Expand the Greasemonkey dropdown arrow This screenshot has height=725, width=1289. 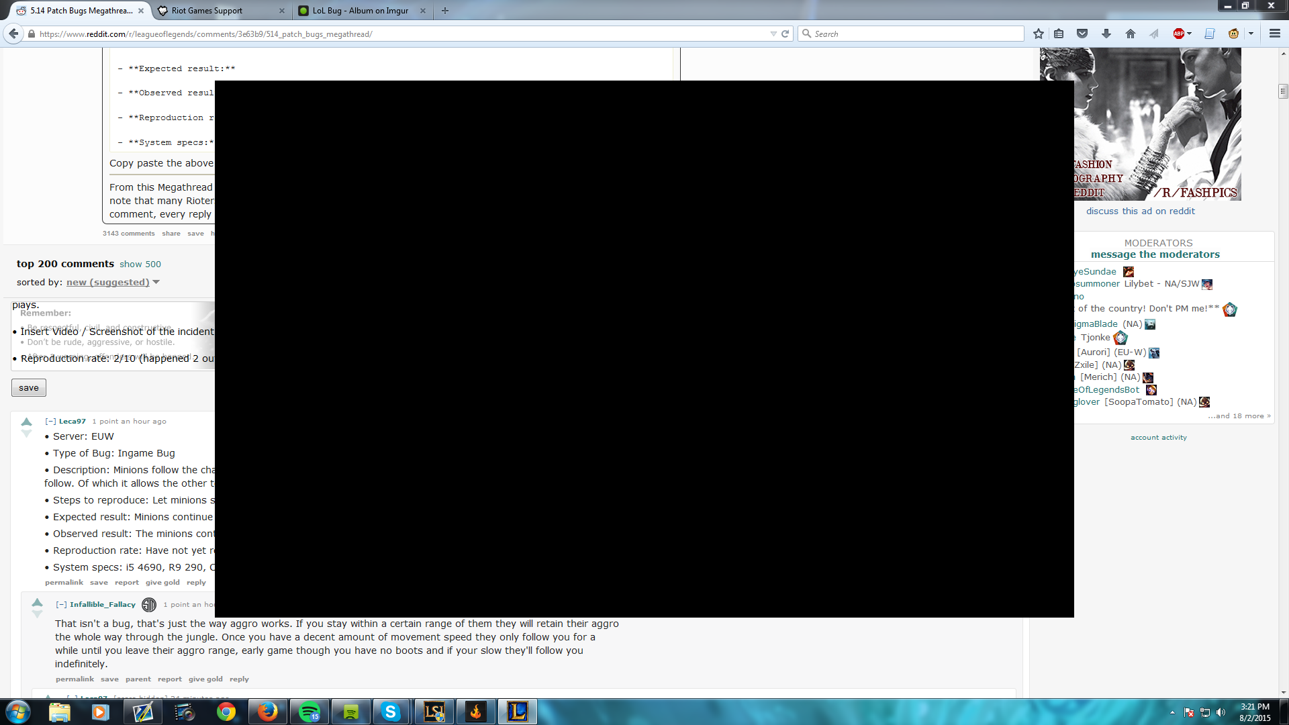(x=1251, y=34)
